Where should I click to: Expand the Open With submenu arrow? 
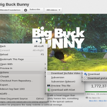click(x=45, y=64)
